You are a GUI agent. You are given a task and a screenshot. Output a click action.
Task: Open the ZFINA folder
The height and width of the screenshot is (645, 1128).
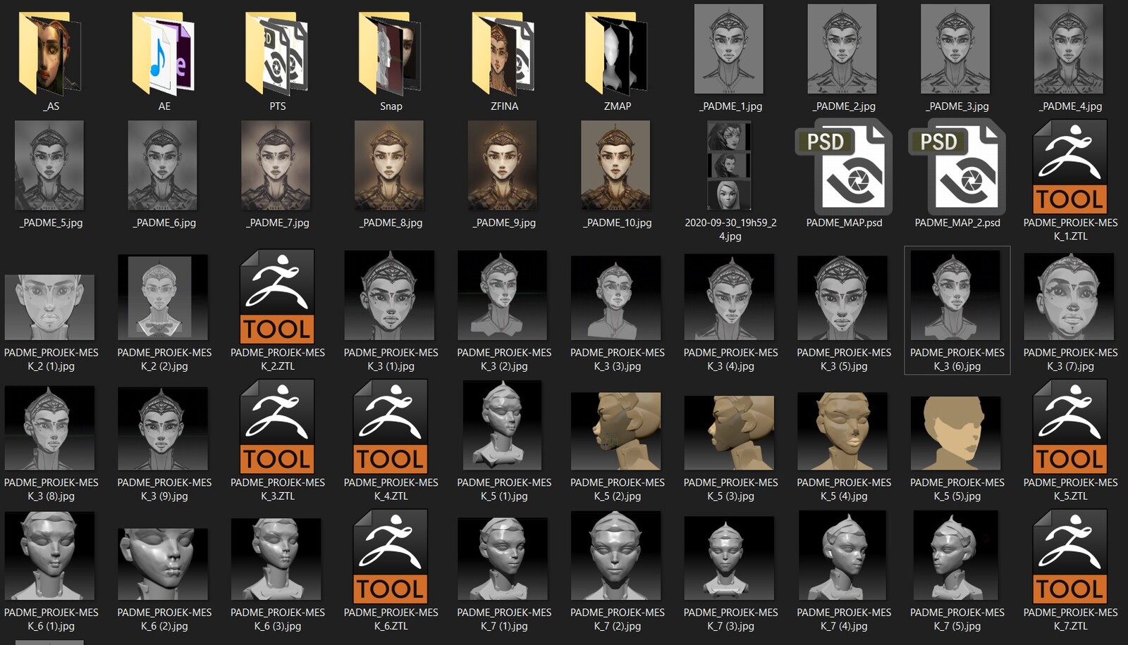point(503,53)
